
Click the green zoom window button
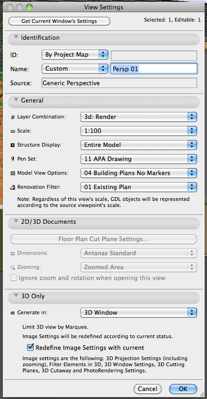(x=29, y=7)
